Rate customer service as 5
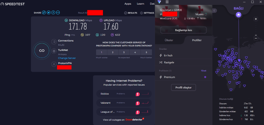Viewport: 264px width, 125px height. tap(146, 53)
